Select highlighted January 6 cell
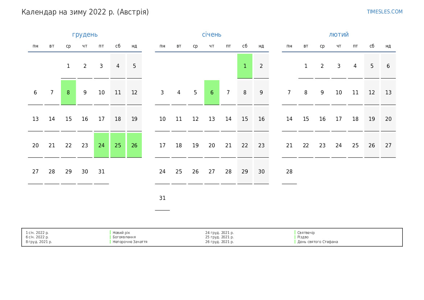The width and height of the screenshot is (424, 300). (212, 93)
